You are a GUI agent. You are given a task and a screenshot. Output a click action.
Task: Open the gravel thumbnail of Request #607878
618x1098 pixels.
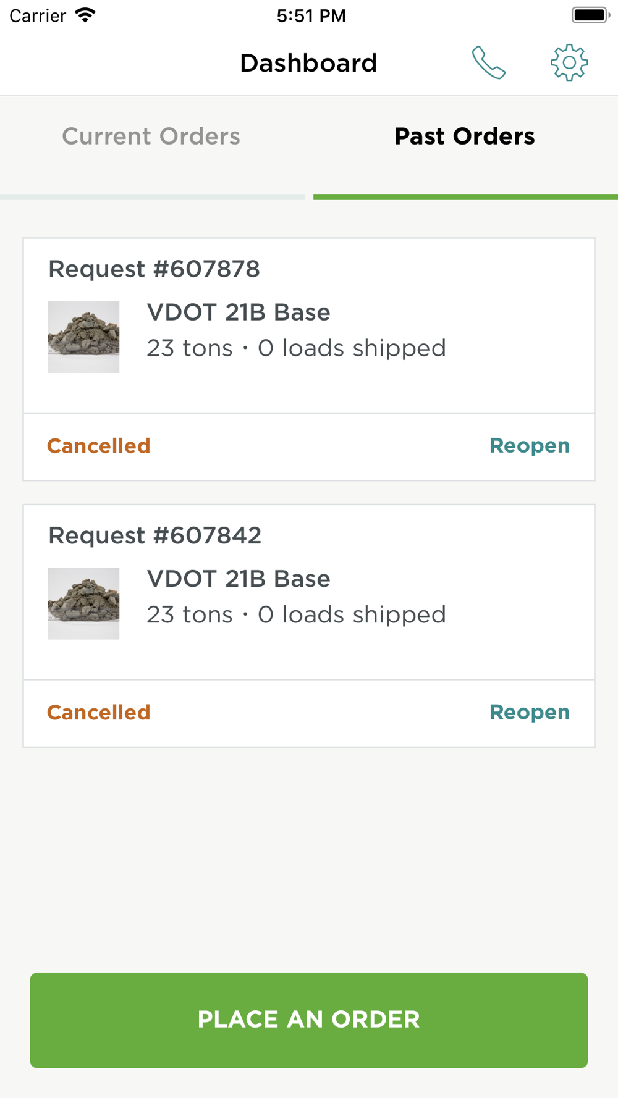point(83,337)
